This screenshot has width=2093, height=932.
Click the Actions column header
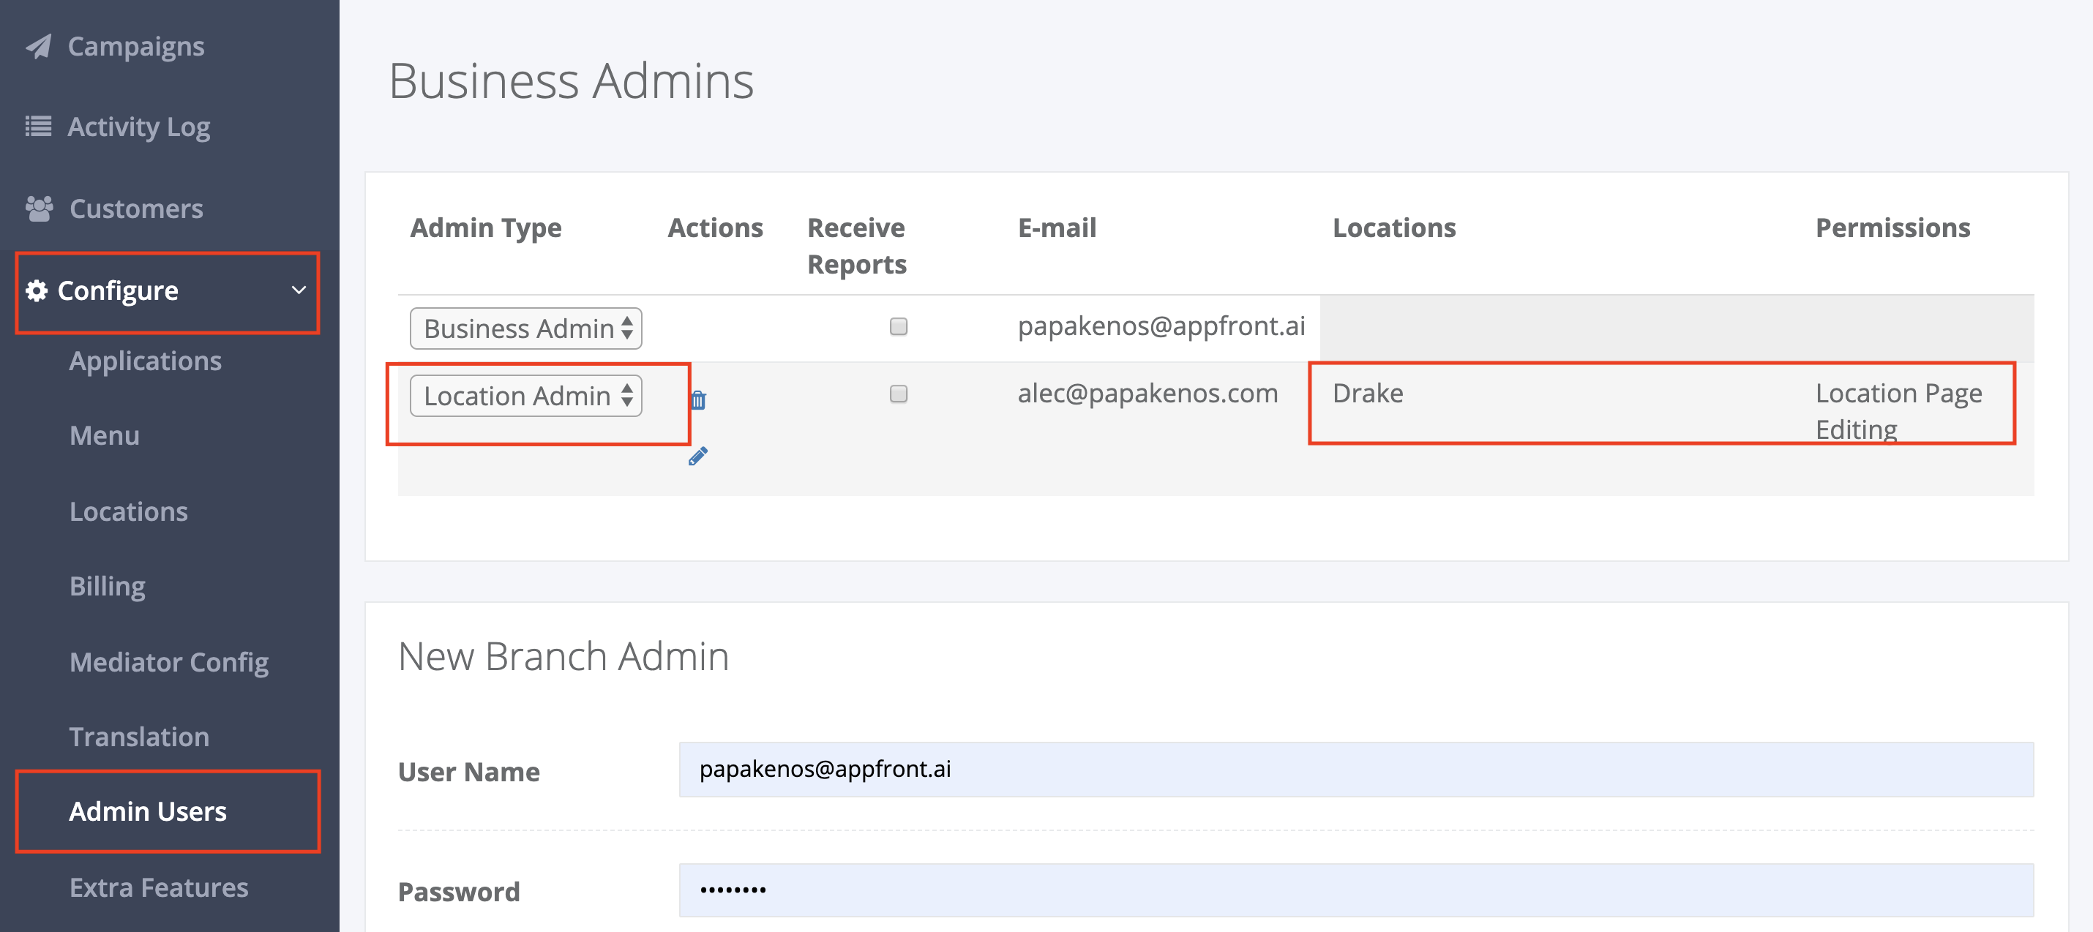click(715, 228)
